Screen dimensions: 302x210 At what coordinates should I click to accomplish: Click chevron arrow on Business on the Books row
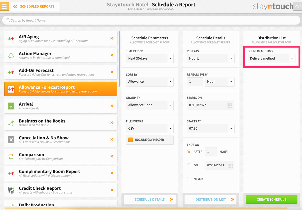click(112, 123)
